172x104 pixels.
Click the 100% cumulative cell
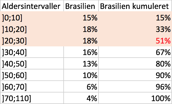pos(135,98)
